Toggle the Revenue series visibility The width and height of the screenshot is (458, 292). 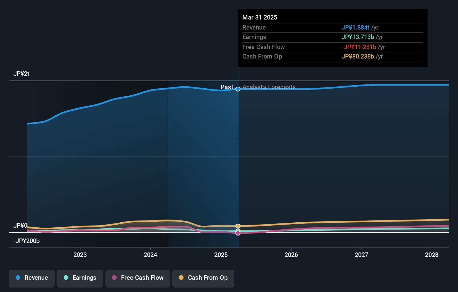32,278
